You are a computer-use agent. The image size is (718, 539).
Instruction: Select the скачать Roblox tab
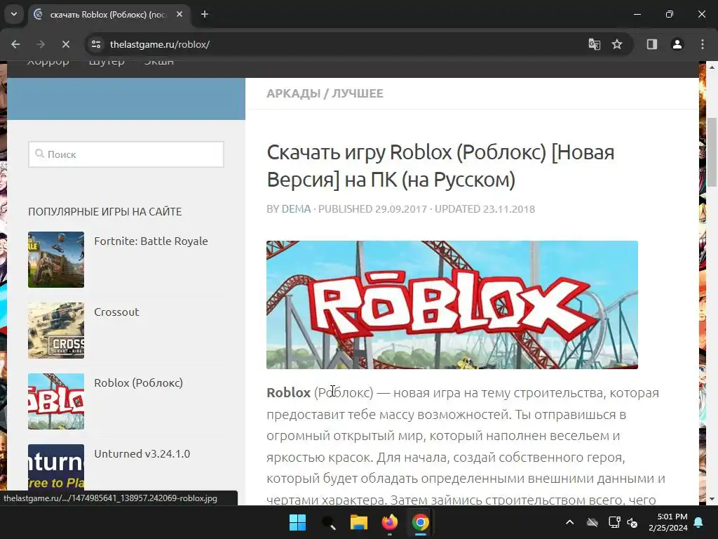108,15
